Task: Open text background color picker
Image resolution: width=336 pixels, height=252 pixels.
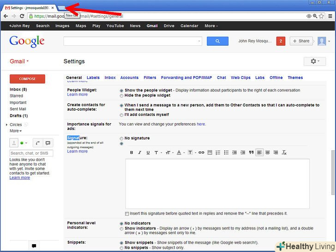Action: click(192, 153)
